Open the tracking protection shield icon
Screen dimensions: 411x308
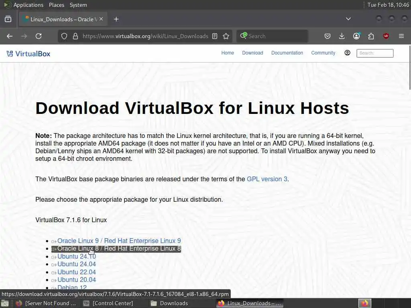pos(64,36)
